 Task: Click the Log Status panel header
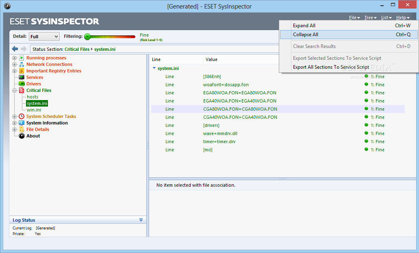pos(78,220)
